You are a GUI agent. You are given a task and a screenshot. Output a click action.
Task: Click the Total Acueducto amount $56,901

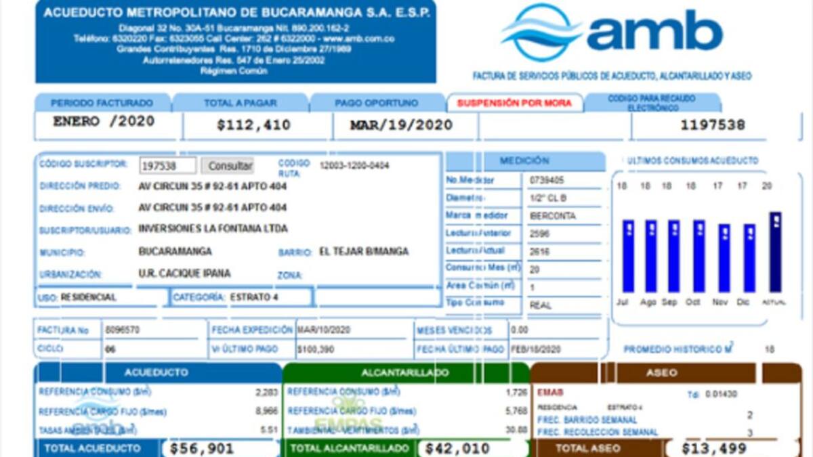click(201, 448)
